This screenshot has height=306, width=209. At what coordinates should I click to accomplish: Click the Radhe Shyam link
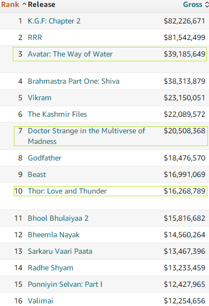click(51, 268)
